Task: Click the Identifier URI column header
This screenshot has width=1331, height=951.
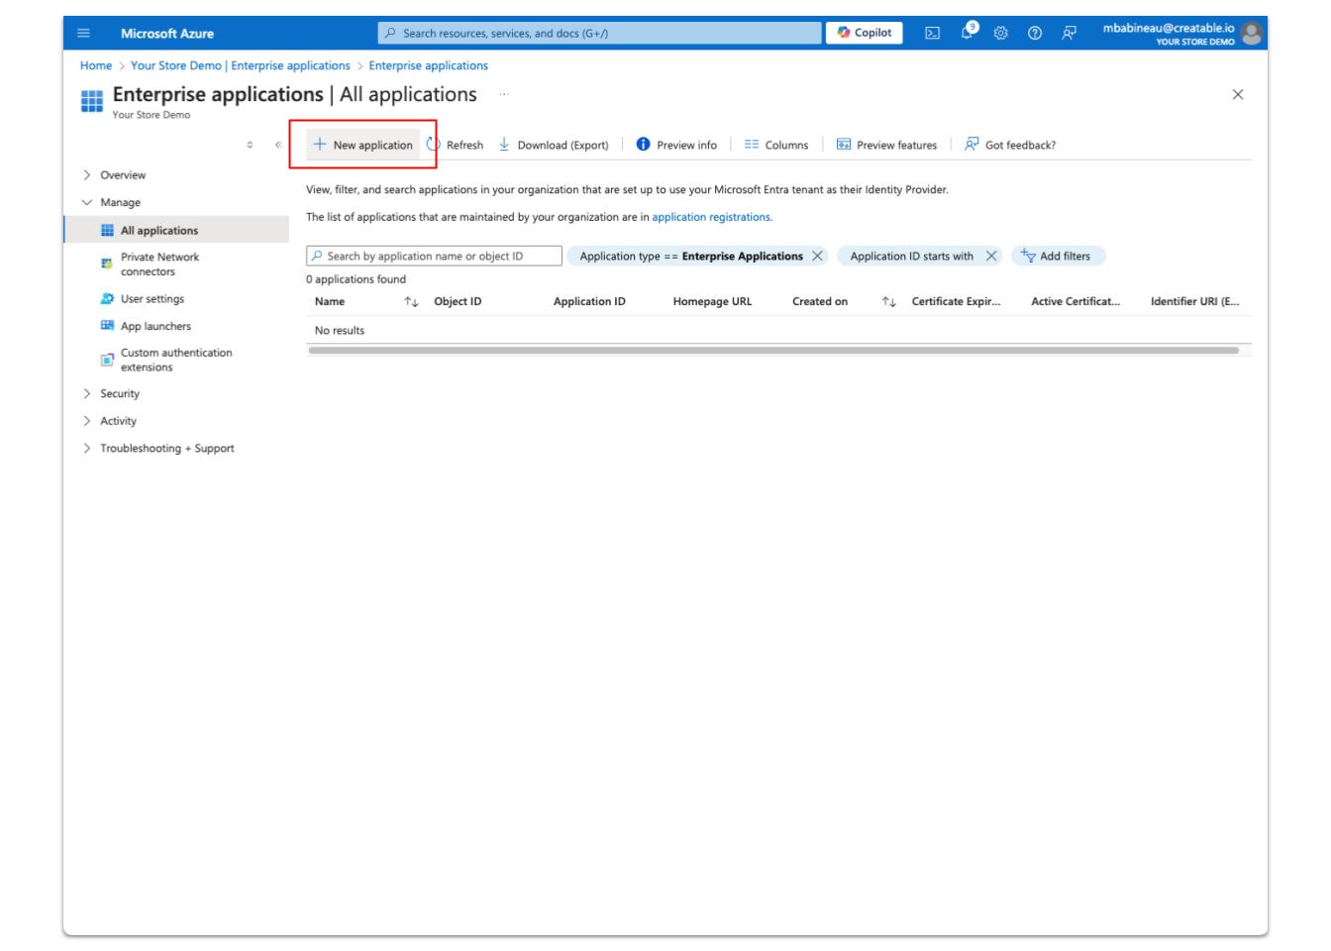Action: coord(1195,302)
